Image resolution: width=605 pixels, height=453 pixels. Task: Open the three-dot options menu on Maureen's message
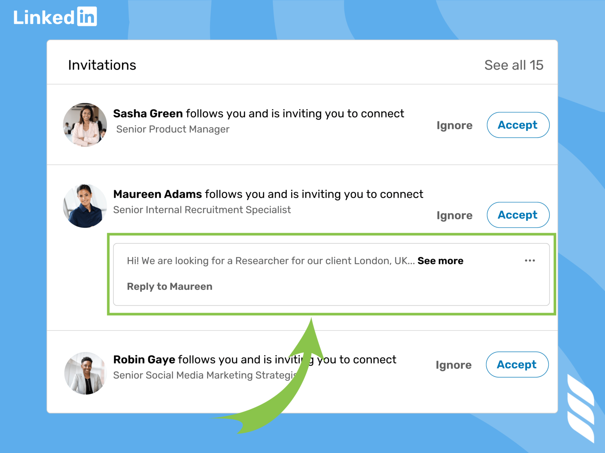click(530, 260)
